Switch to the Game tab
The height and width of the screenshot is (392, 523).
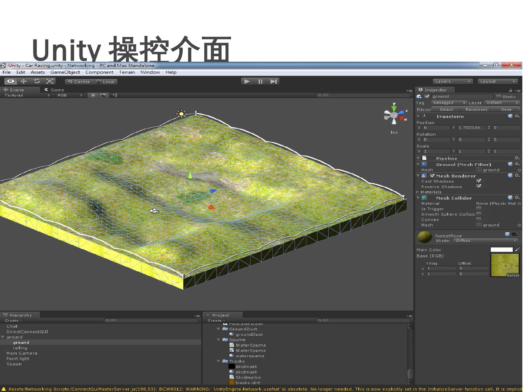(54, 90)
